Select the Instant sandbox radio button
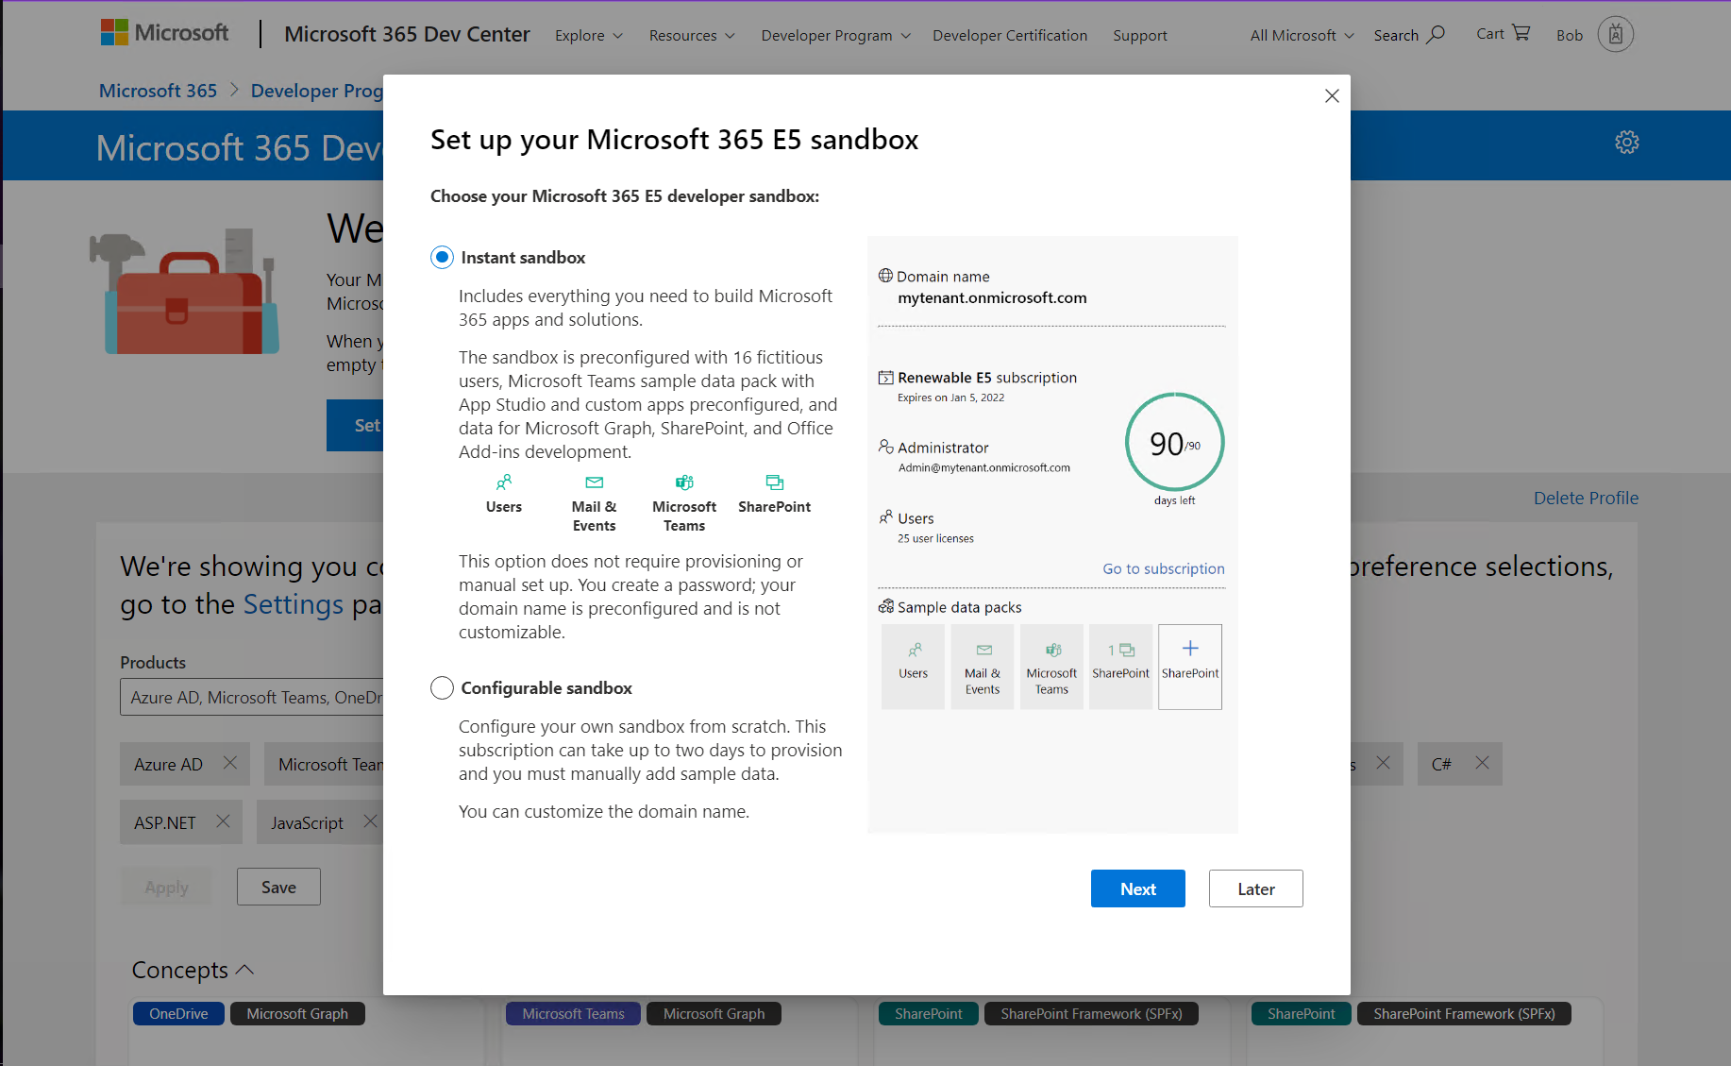Viewport: 1731px width, 1066px height. [442, 258]
